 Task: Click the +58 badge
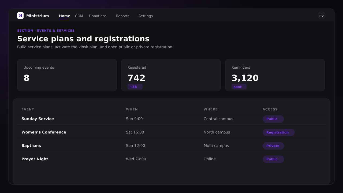[x=135, y=87]
